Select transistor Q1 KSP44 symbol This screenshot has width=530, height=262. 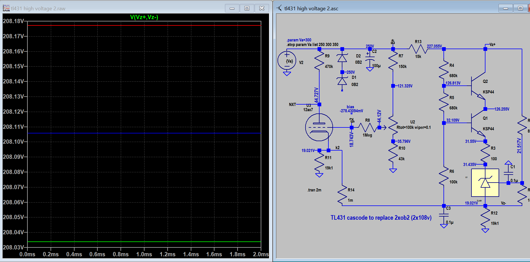478,123
